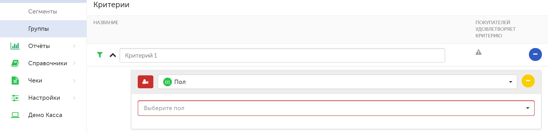This screenshot has height=134, width=548.
Task: Click the warning triangle icon
Action: coord(479,52)
